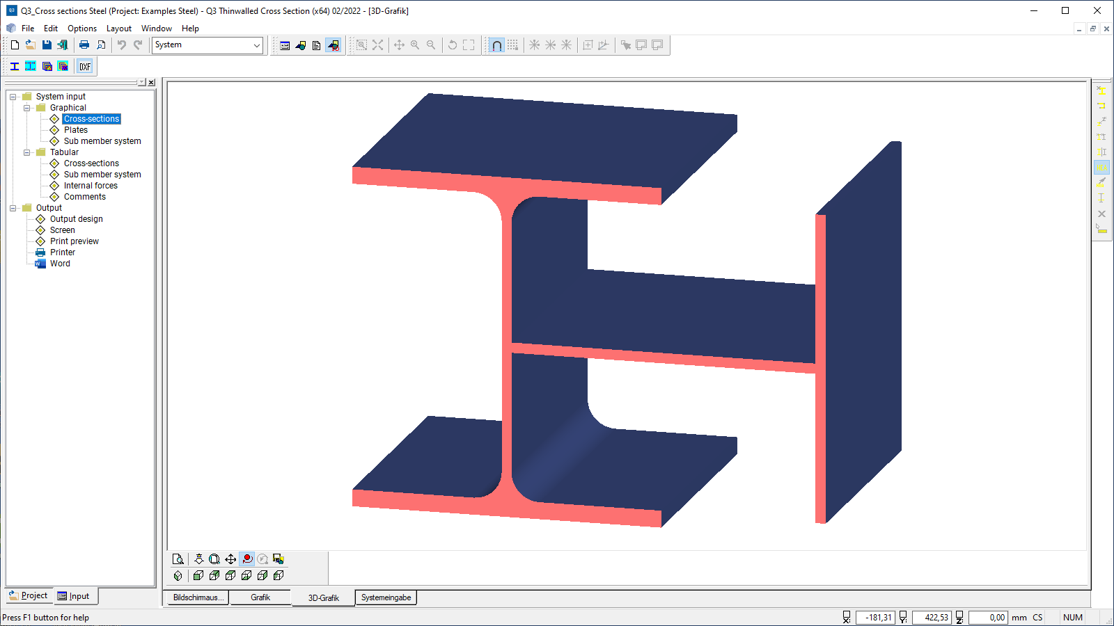The image size is (1114, 626).
Task: Collapse the Graphical folder node
Action: coord(26,108)
